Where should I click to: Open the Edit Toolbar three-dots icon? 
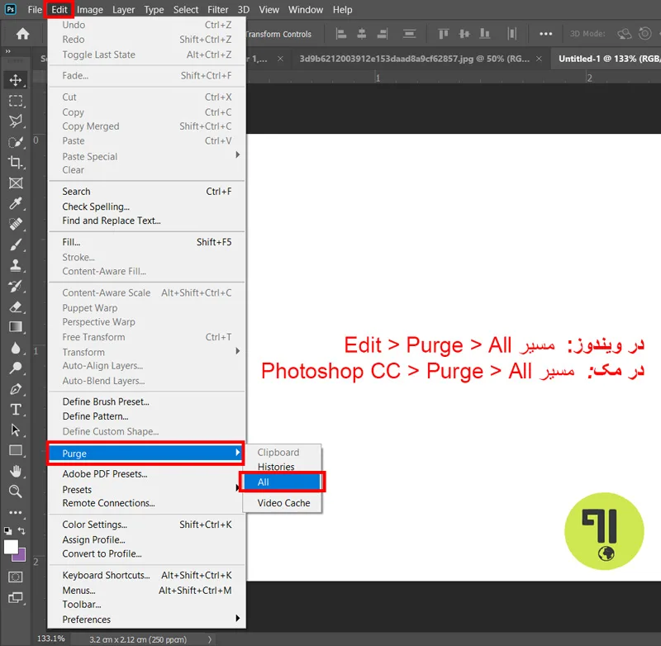click(x=16, y=513)
